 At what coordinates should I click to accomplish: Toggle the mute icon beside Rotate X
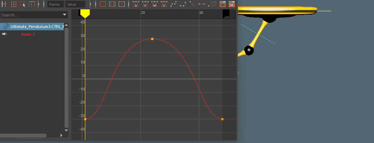point(5,34)
